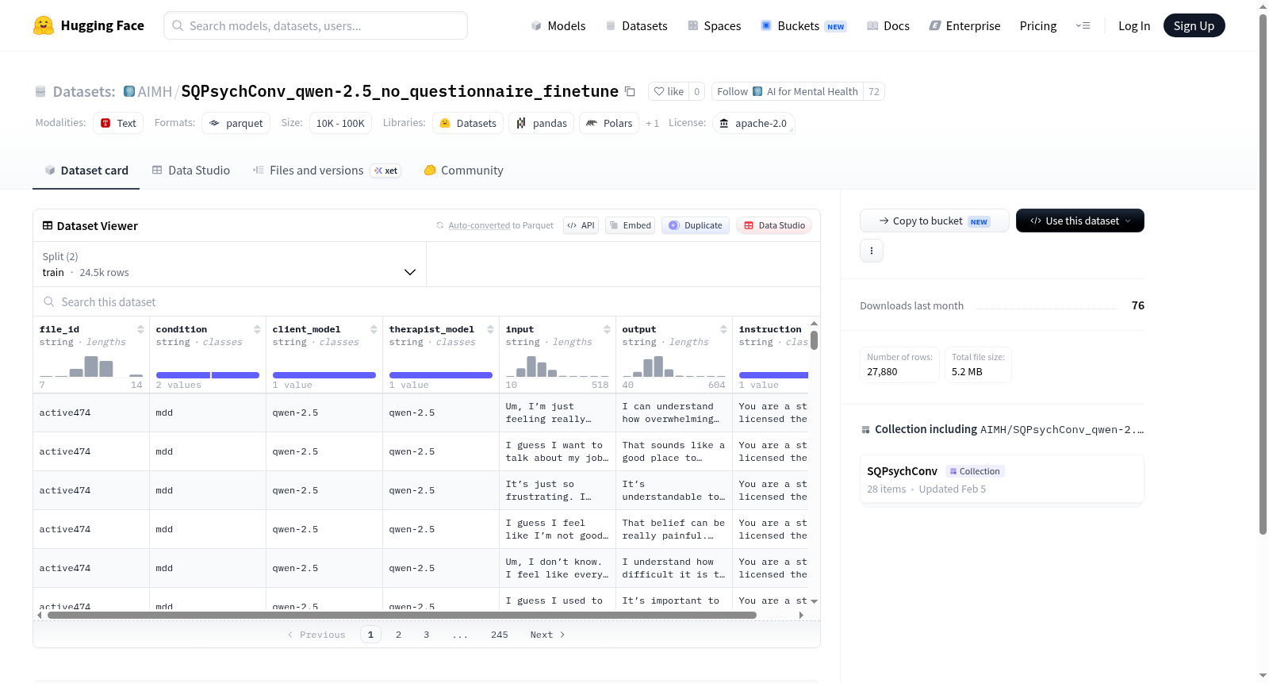Viewport: 1269px width, 683px height.
Task: Click the Log In link
Action: (x=1134, y=26)
